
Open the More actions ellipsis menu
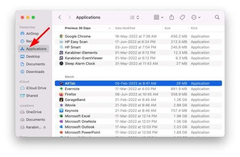pos(196,17)
